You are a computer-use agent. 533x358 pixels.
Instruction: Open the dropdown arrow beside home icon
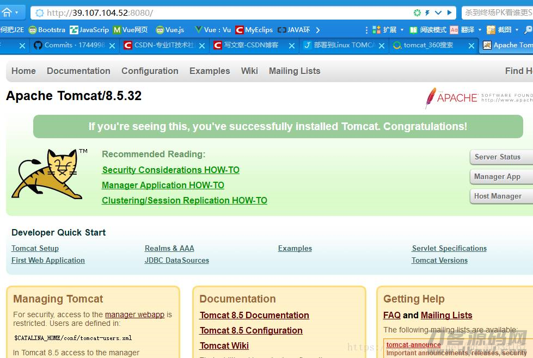click(x=17, y=13)
